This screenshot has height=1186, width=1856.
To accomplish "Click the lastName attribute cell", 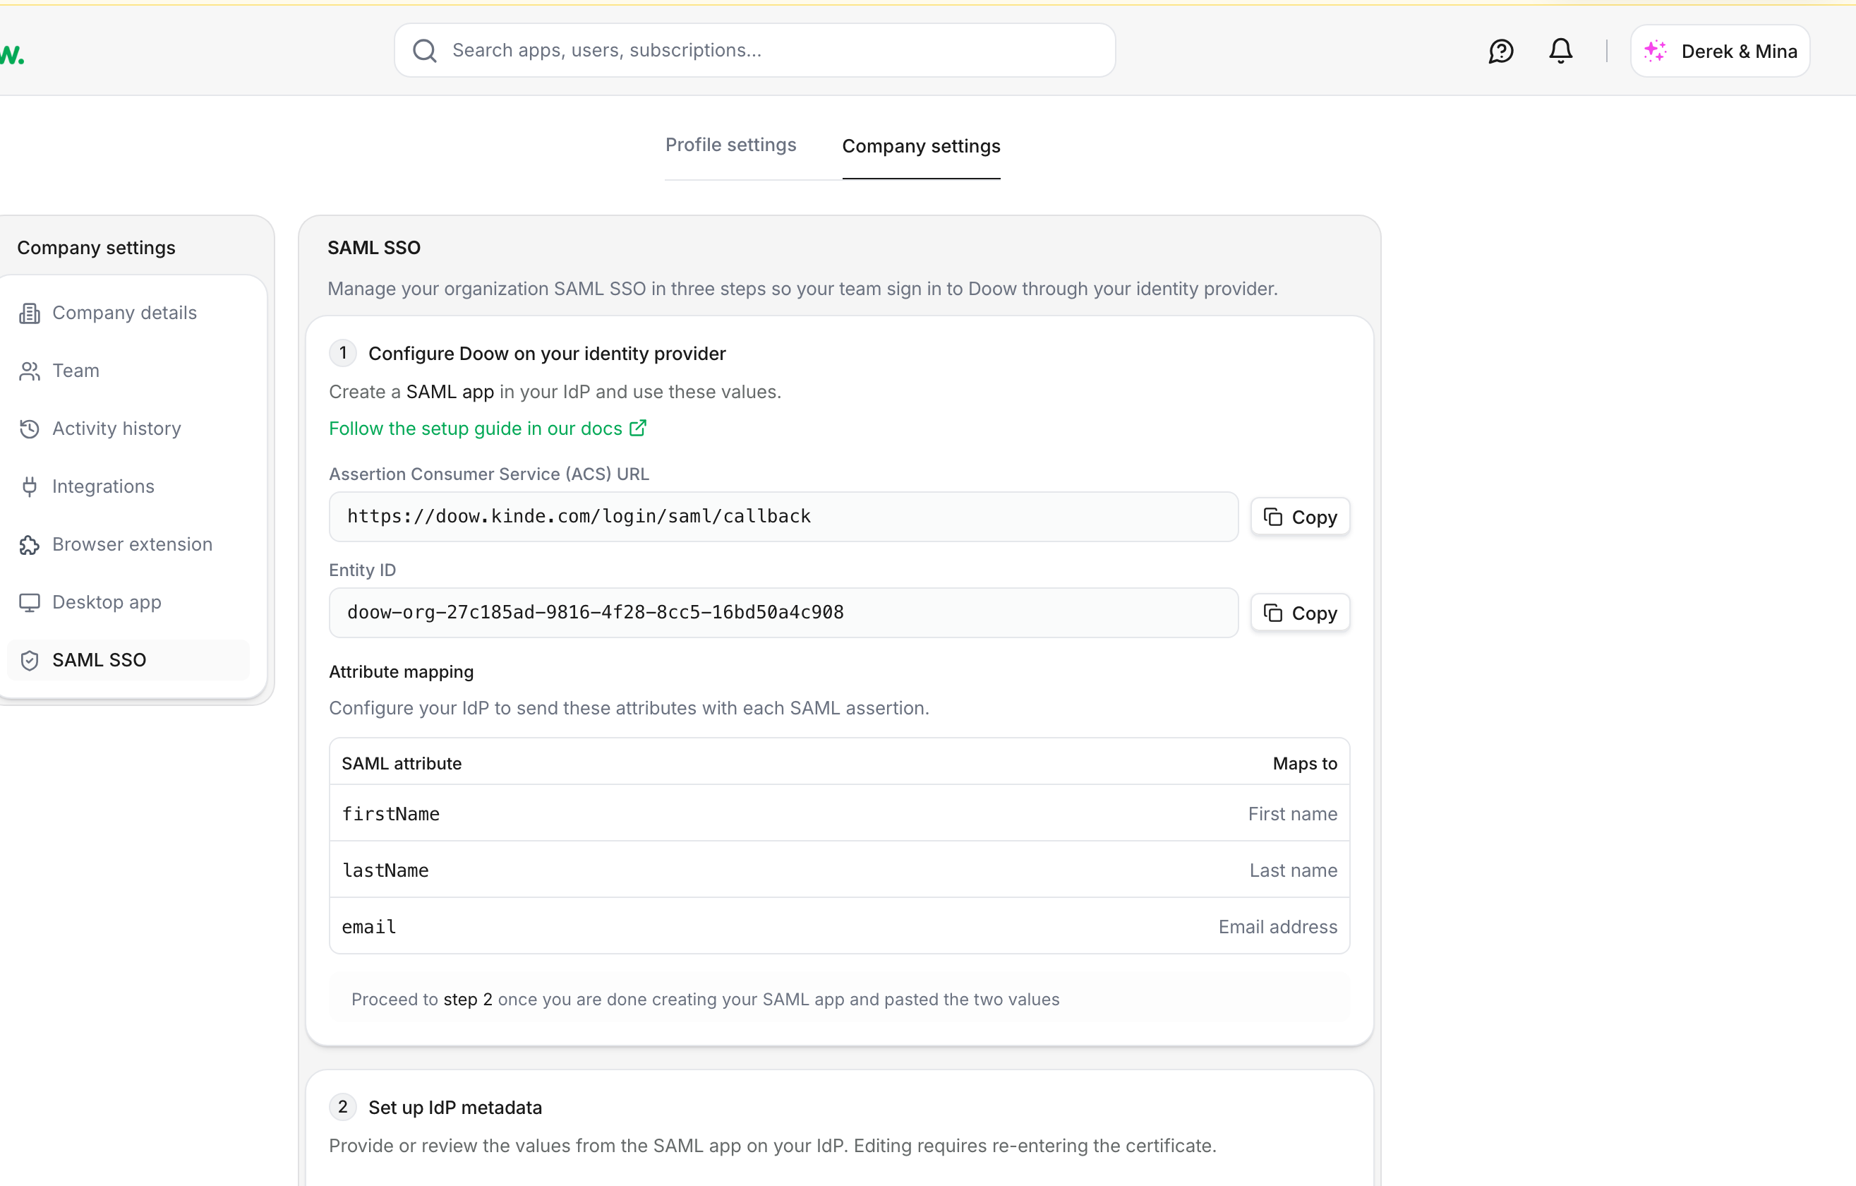I will 385,870.
